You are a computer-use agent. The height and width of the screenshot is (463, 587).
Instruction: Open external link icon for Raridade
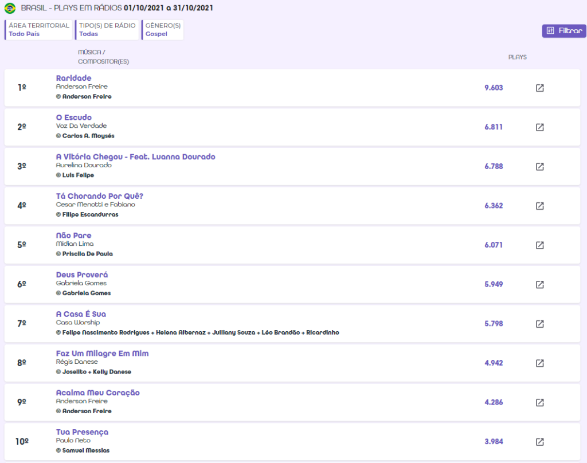(539, 88)
